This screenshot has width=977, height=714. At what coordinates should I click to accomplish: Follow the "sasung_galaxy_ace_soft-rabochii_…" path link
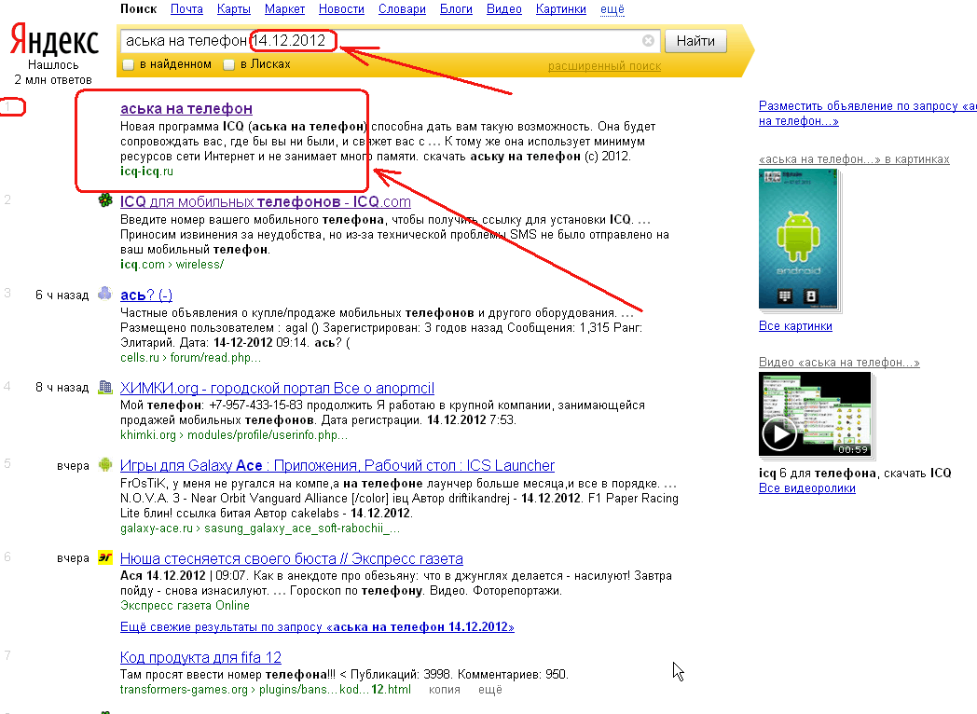pos(302,529)
